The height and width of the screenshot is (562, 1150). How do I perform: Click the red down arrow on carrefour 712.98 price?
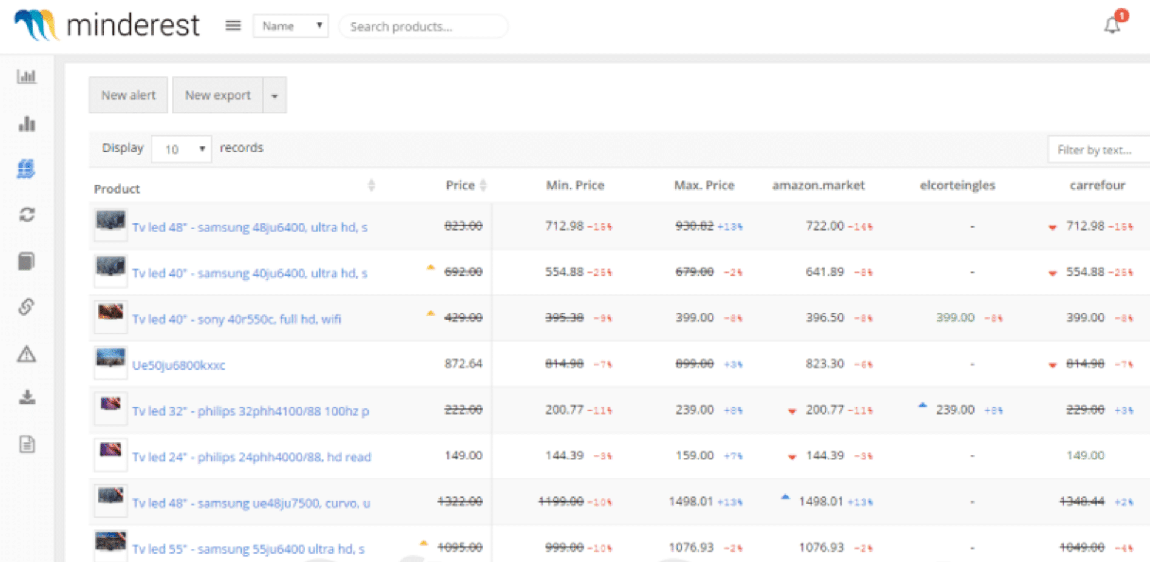point(1052,226)
